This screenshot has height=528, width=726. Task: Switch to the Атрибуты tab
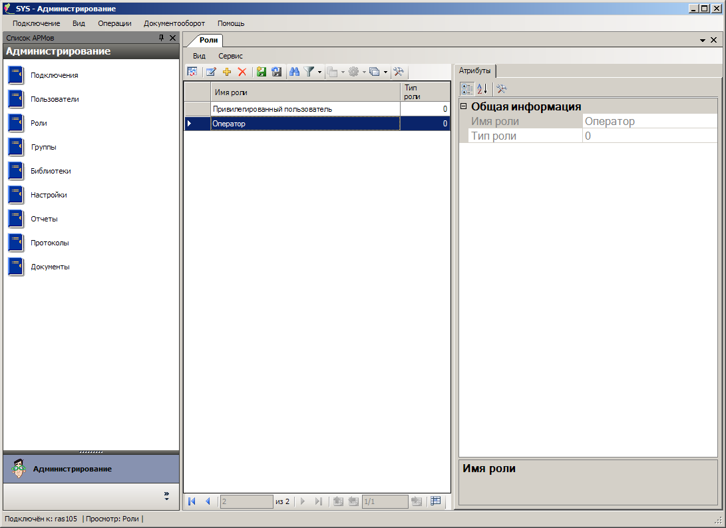[x=475, y=70]
